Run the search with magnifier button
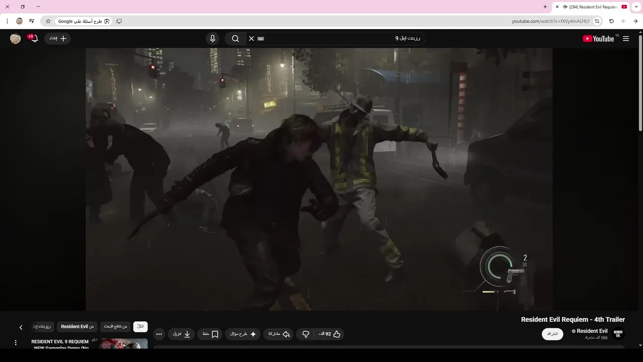This screenshot has width=643, height=362. point(235,39)
